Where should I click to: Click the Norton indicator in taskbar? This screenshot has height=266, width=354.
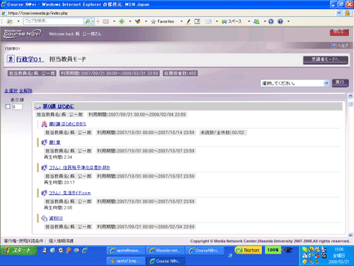249,250
